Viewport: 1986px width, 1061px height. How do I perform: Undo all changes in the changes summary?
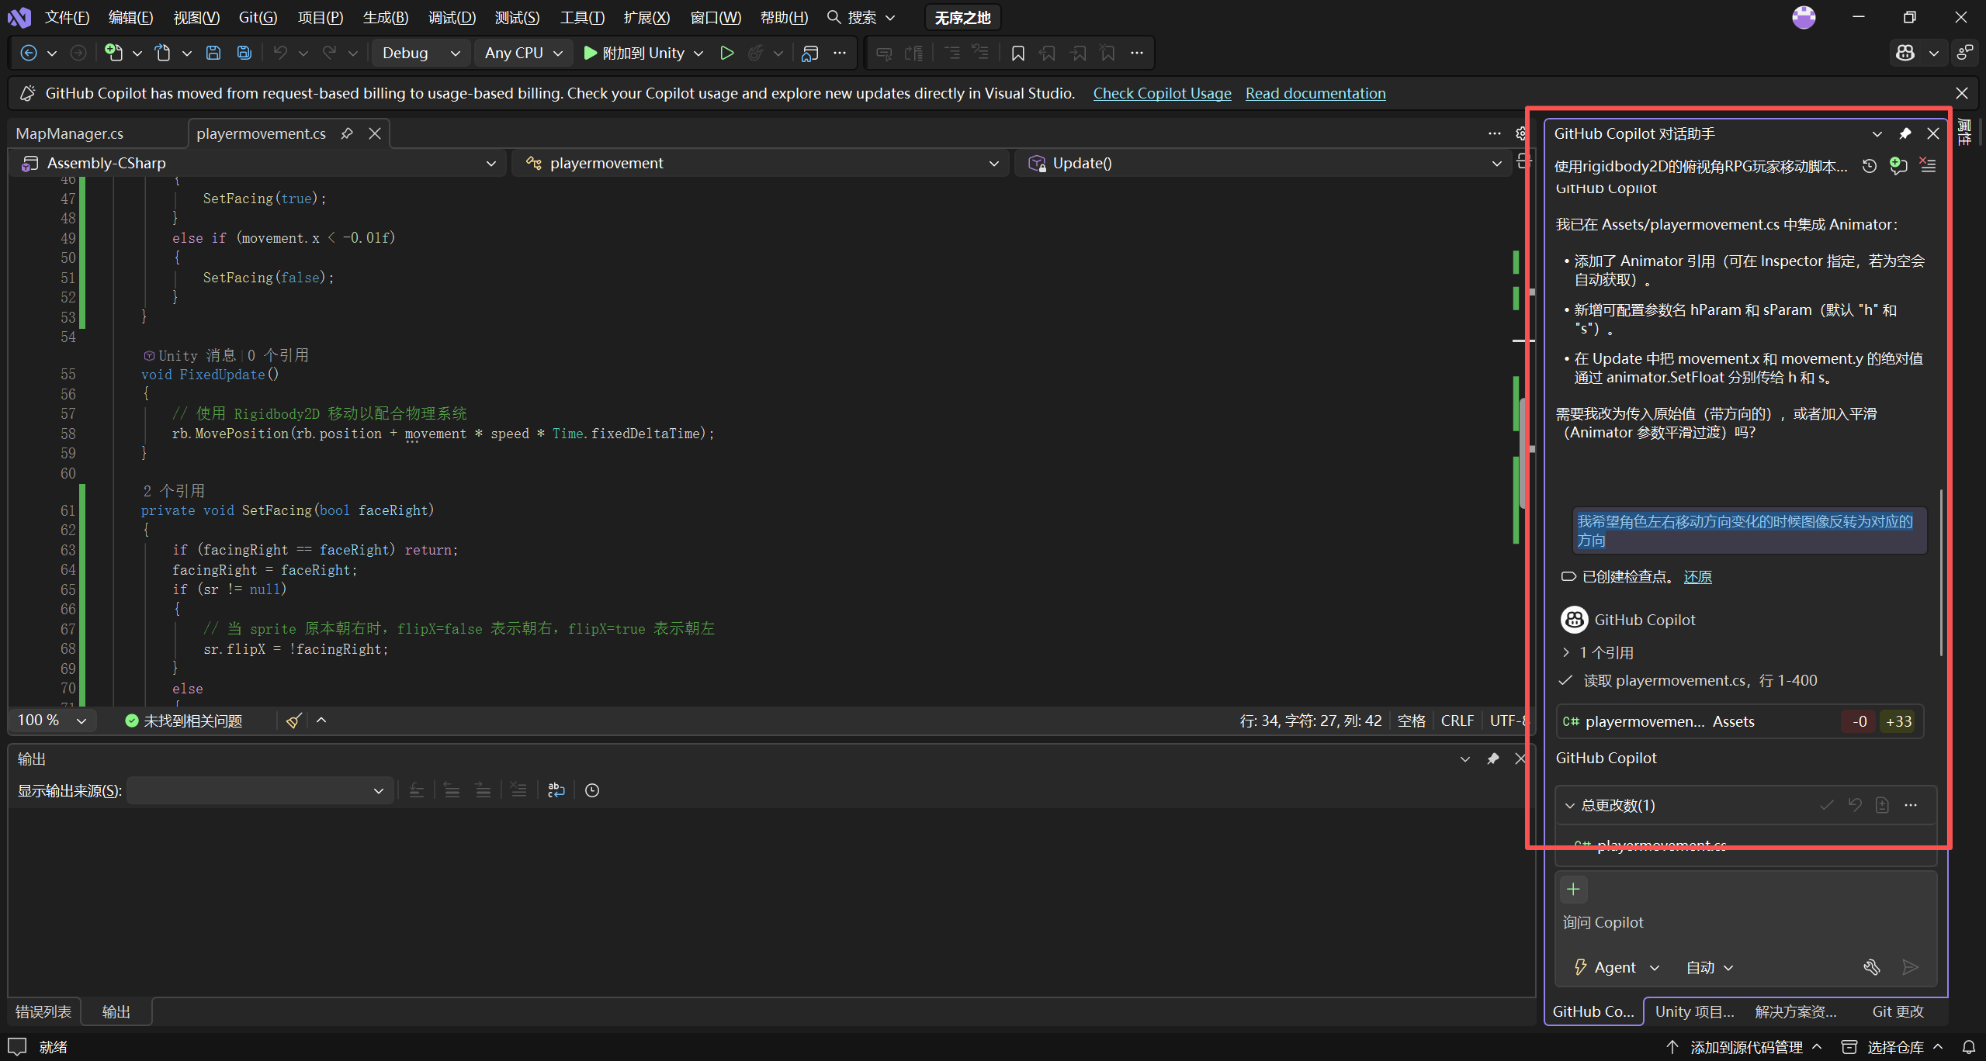tap(1855, 805)
